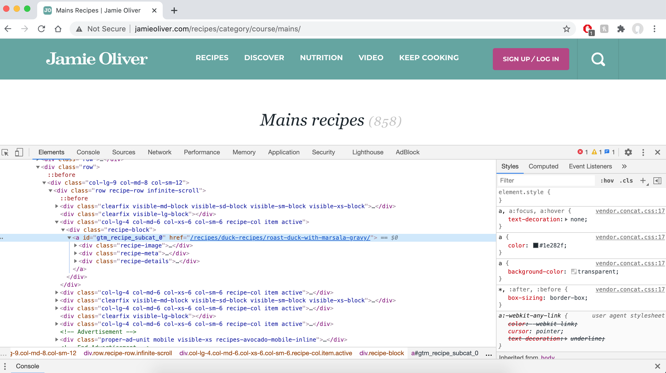Collapse the div class row node
Viewport: 666px width, 373px height.
tap(38, 167)
